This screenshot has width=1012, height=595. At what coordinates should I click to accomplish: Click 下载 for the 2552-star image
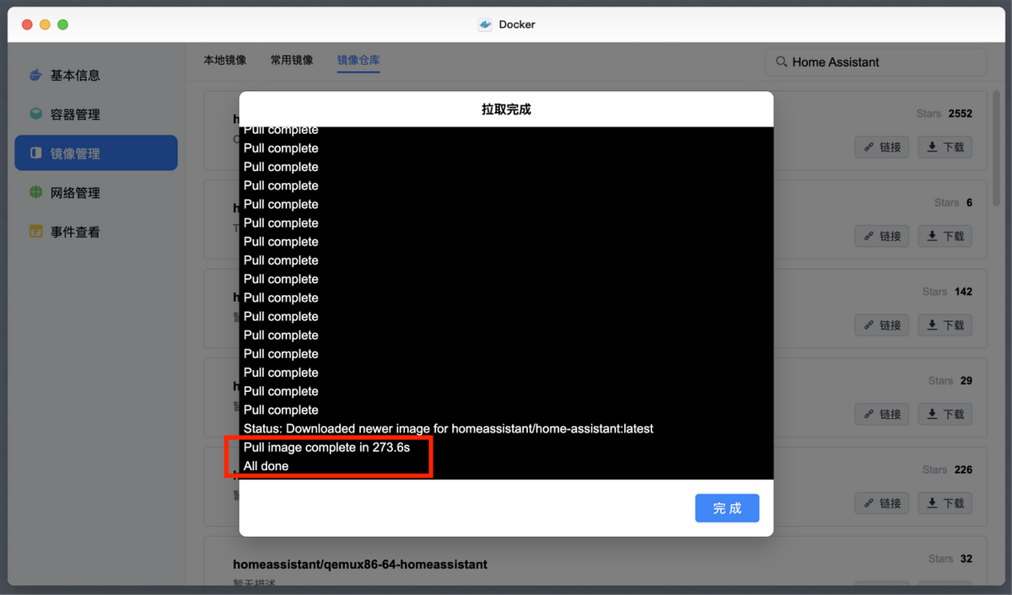(x=945, y=147)
